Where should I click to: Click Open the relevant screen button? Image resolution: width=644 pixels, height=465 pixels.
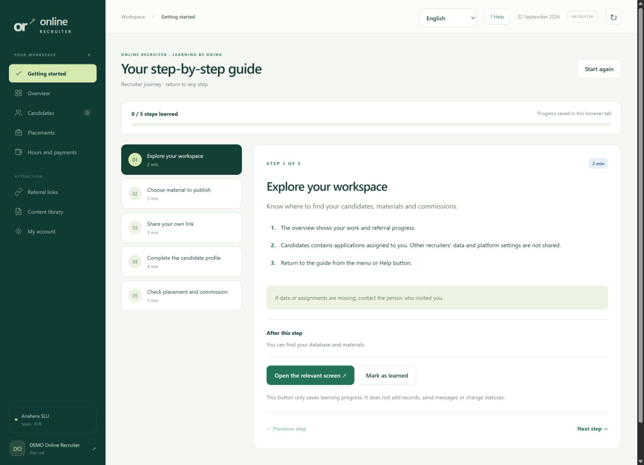click(x=310, y=376)
